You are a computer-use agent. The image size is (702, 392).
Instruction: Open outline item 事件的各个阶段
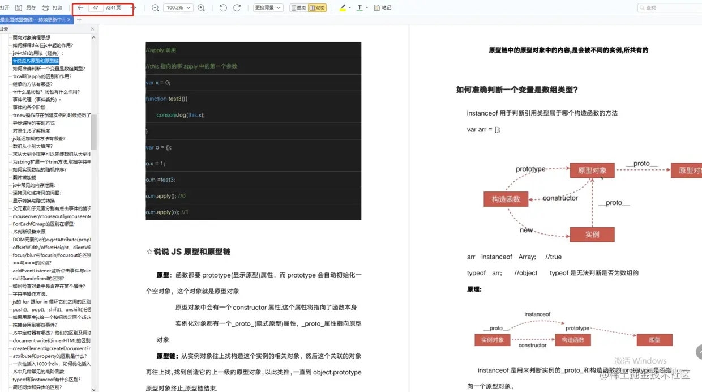[29, 108]
